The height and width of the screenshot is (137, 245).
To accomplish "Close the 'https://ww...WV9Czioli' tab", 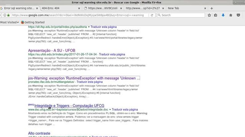I will click(121, 8).
